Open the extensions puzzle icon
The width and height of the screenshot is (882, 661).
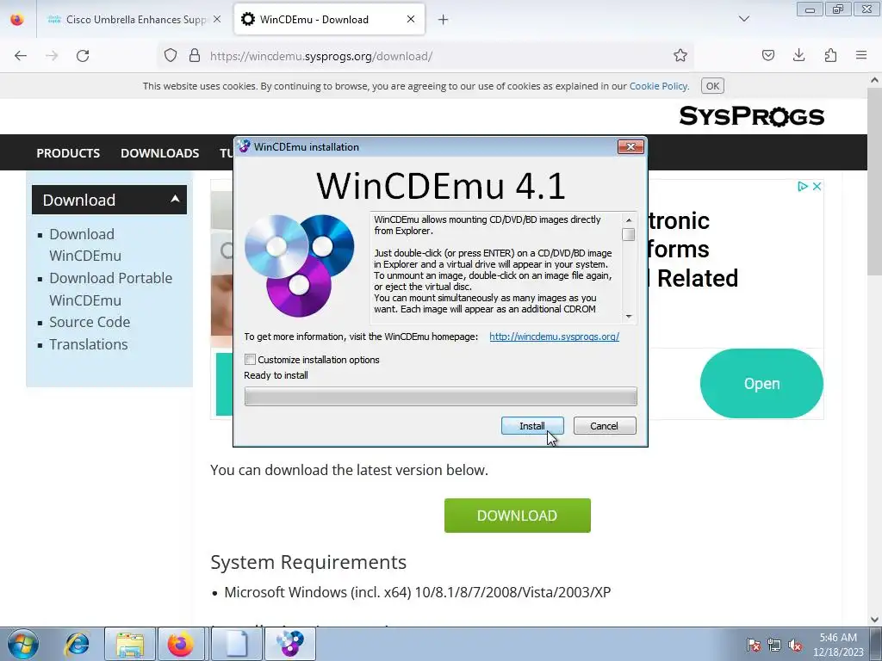click(830, 56)
